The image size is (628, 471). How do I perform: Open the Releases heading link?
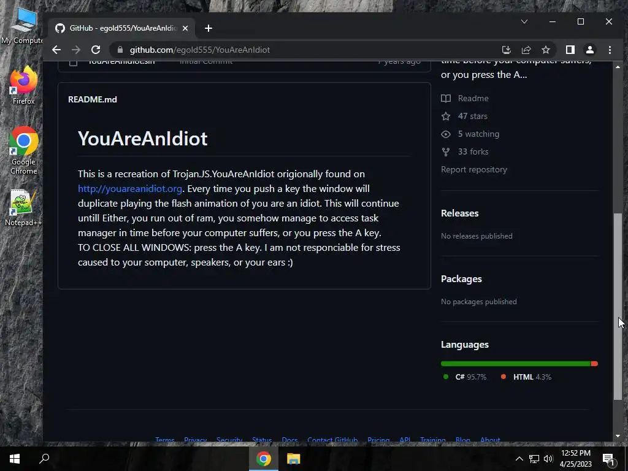(x=460, y=213)
